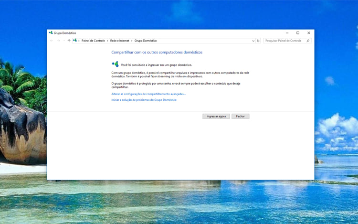Viewport: 358px width, 224px height.
Task: Go to Rede e Internet breadcrumb
Action: point(120,41)
